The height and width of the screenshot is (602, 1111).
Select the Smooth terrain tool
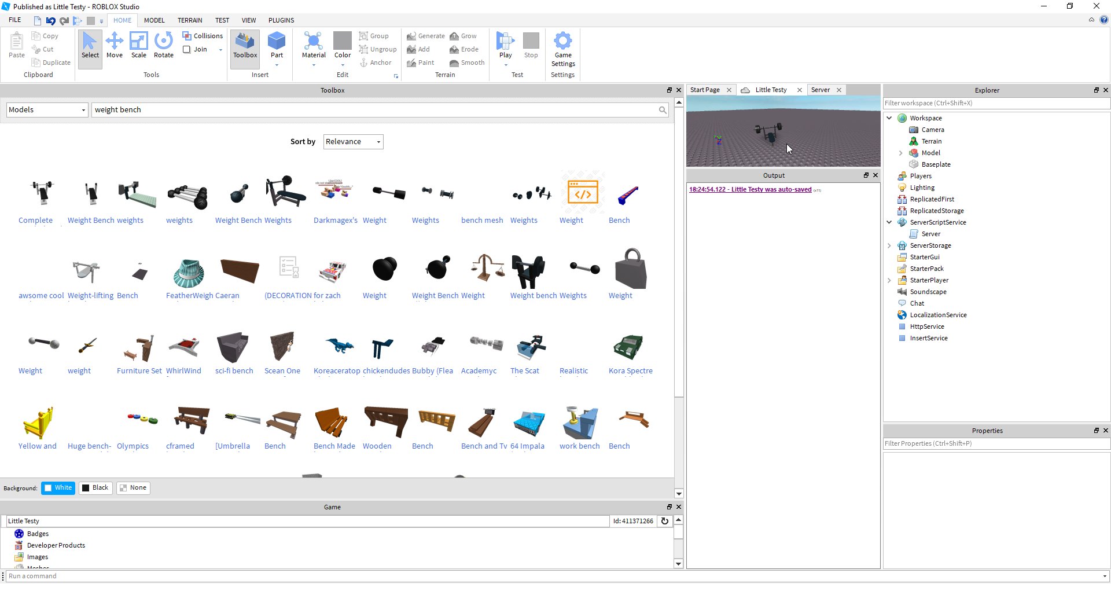click(x=467, y=63)
